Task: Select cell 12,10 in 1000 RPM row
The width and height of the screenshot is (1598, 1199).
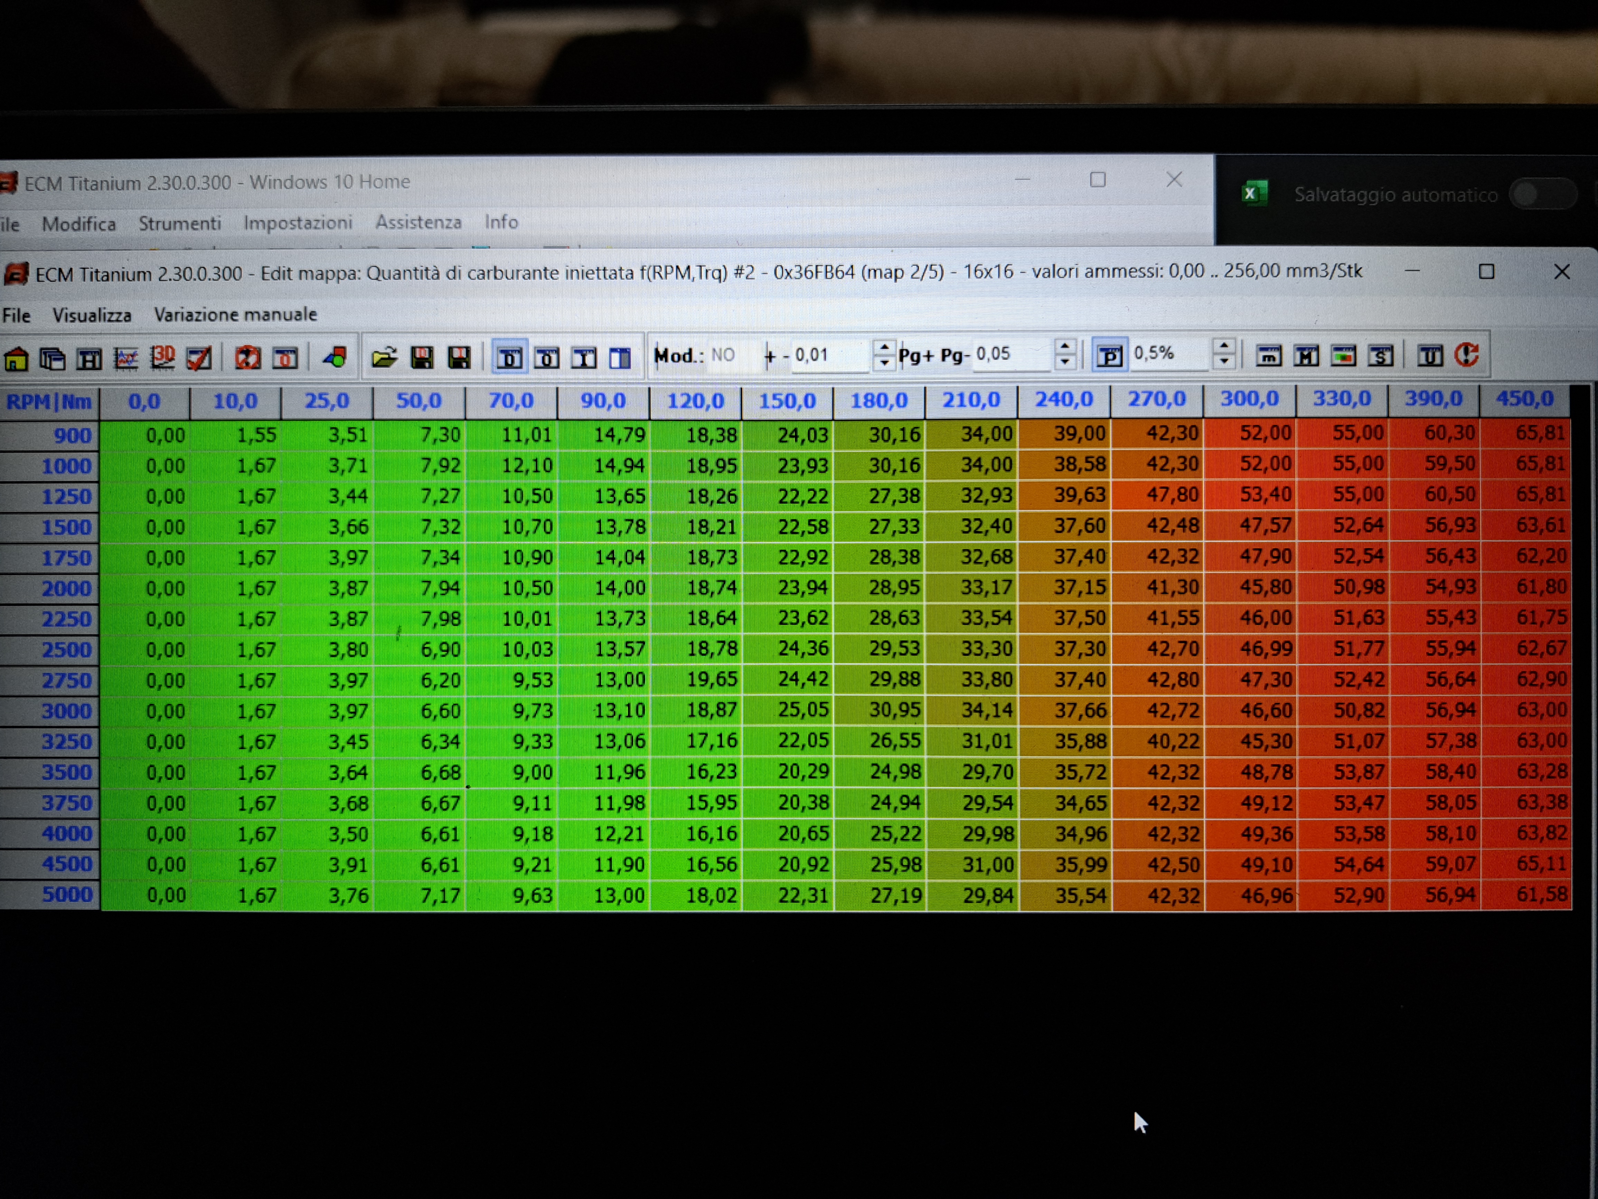Action: (511, 465)
